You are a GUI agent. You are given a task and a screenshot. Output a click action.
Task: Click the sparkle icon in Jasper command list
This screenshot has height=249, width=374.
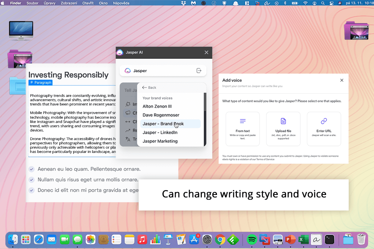(x=128, y=104)
